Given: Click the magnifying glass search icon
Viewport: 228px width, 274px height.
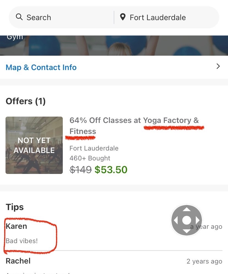Looking at the screenshot, I should (x=19, y=17).
